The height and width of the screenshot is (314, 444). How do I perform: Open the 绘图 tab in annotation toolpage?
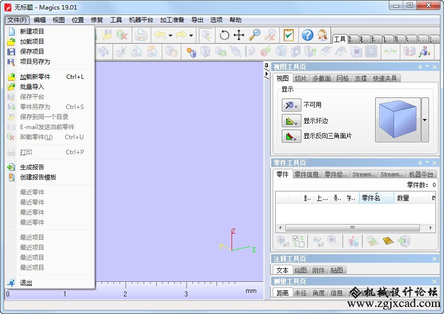click(300, 270)
